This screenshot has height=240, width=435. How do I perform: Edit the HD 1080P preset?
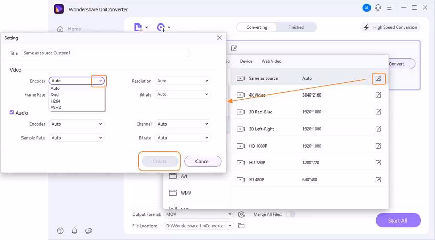coord(378,146)
